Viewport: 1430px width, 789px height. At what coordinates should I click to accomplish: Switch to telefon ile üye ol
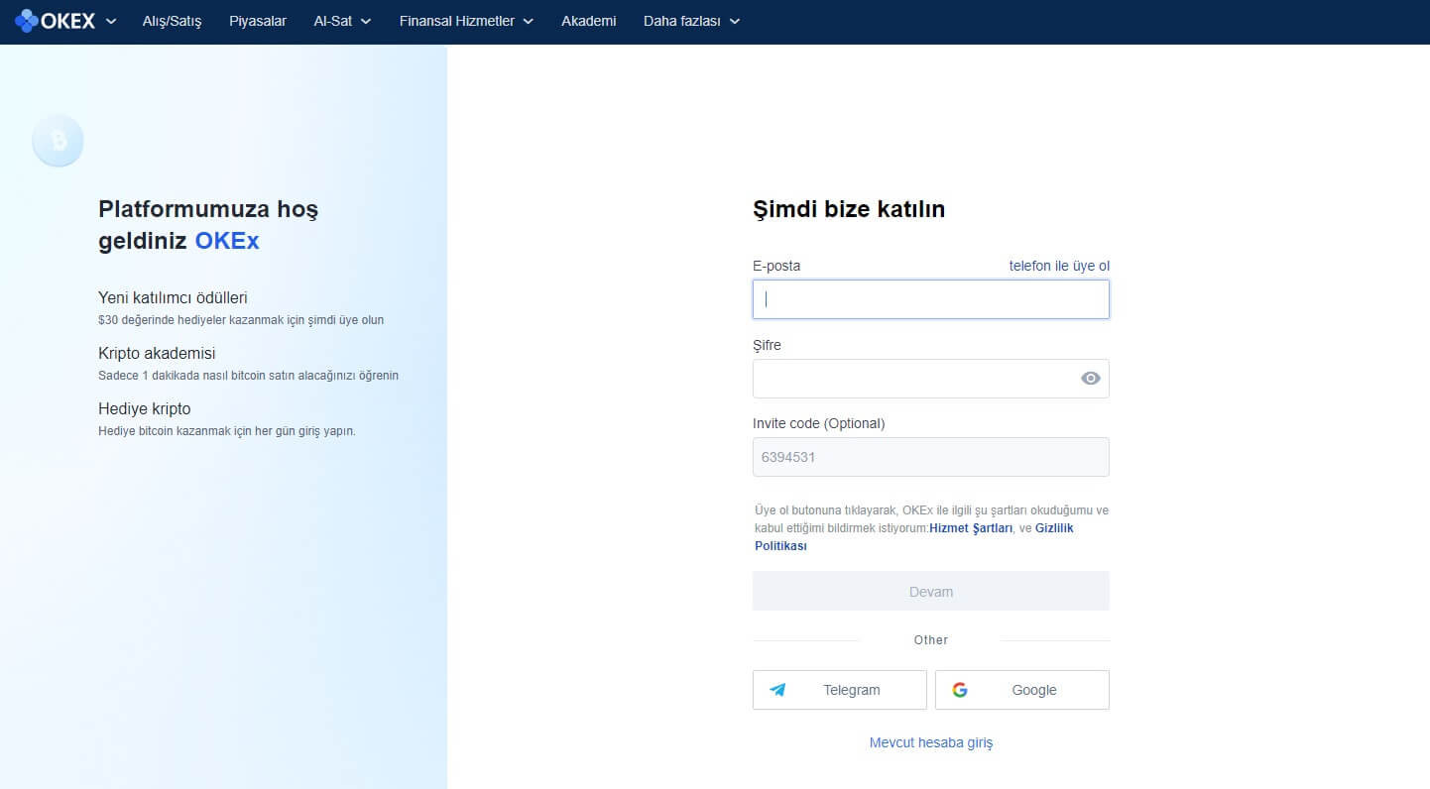coord(1059,266)
